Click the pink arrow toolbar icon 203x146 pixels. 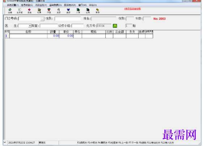click(x=29, y=11)
